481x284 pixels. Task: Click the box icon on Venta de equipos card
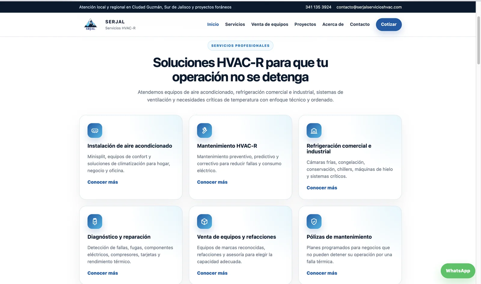204,222
